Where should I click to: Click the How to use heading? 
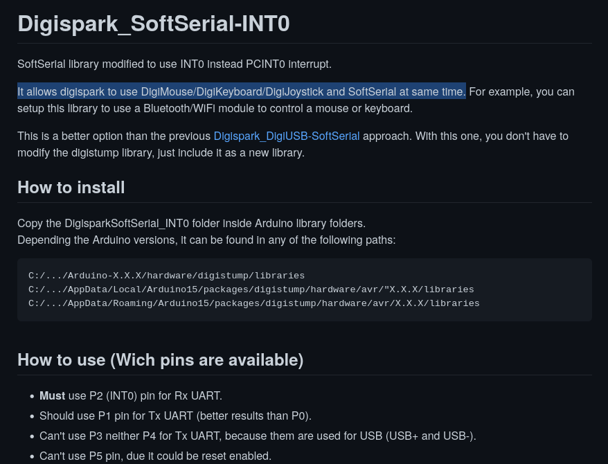click(x=160, y=360)
